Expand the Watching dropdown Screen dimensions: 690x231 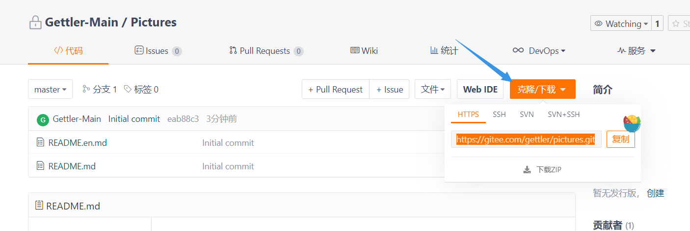[x=621, y=23]
